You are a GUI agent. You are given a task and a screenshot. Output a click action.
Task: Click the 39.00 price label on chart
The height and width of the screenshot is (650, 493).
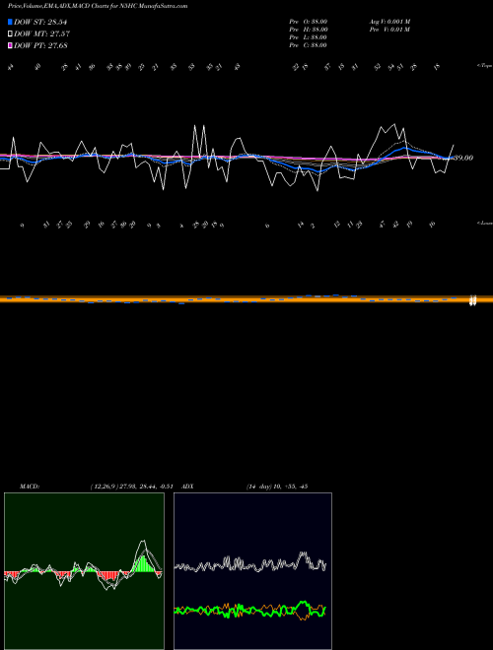point(464,158)
